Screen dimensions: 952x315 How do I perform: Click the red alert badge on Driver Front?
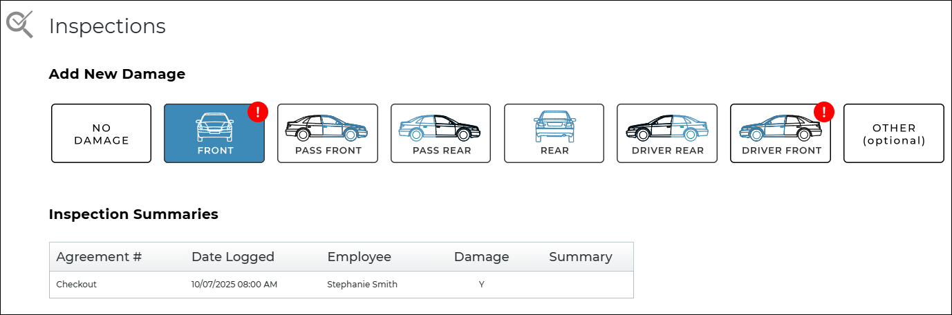(x=824, y=111)
